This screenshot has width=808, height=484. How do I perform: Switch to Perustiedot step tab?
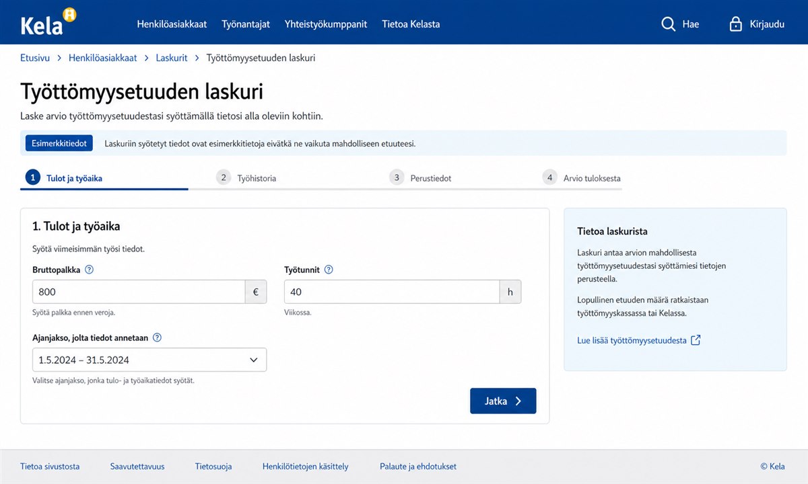point(431,179)
